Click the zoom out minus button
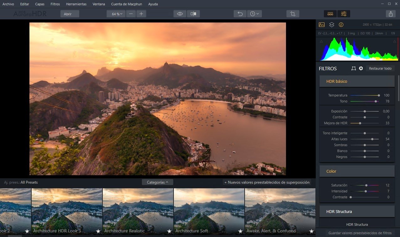Screen dimensions: 400x237 click(x=131, y=14)
